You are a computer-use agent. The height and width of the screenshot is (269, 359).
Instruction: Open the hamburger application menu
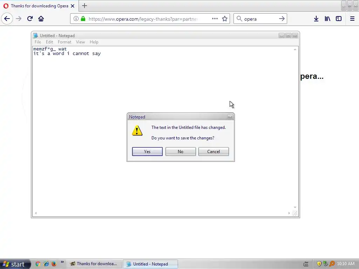coord(352,19)
